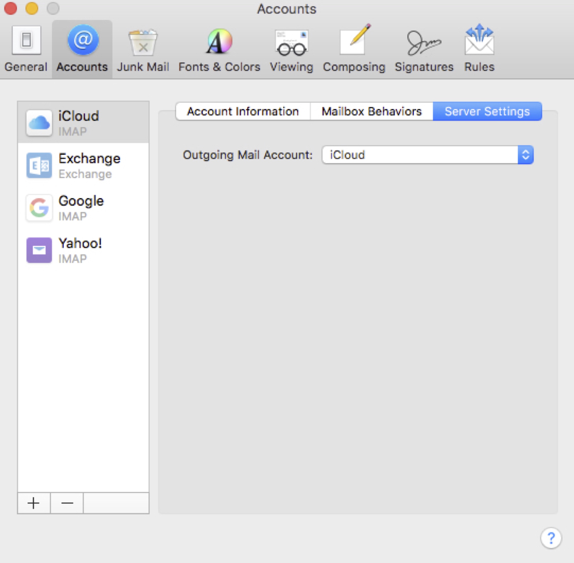Image resolution: width=574 pixels, height=563 pixels.
Task: Open help with the question mark button
Action: pyautogui.click(x=551, y=538)
